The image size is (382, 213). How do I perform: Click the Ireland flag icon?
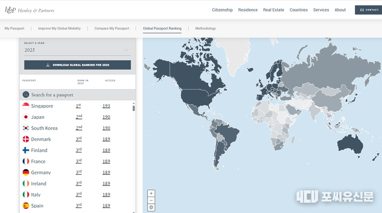point(26,184)
